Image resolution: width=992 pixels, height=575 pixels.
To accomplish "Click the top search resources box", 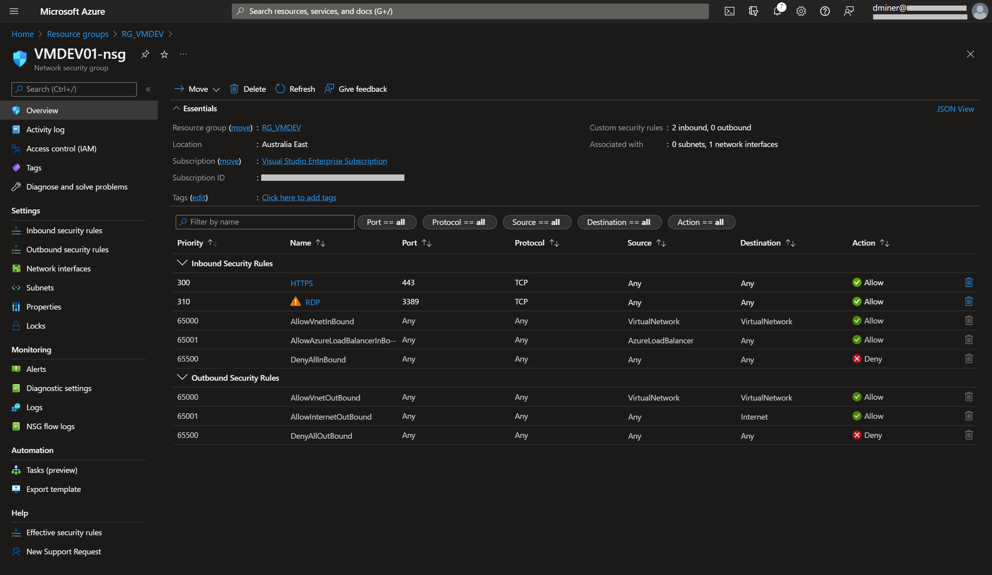I will click(470, 11).
